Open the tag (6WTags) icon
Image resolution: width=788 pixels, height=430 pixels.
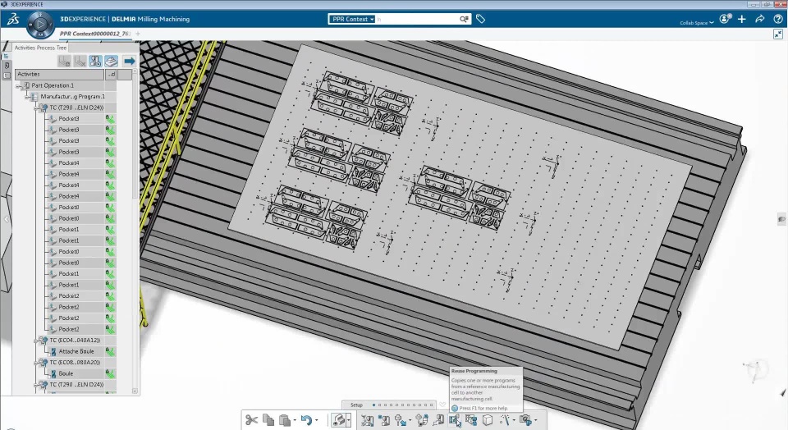pos(481,19)
